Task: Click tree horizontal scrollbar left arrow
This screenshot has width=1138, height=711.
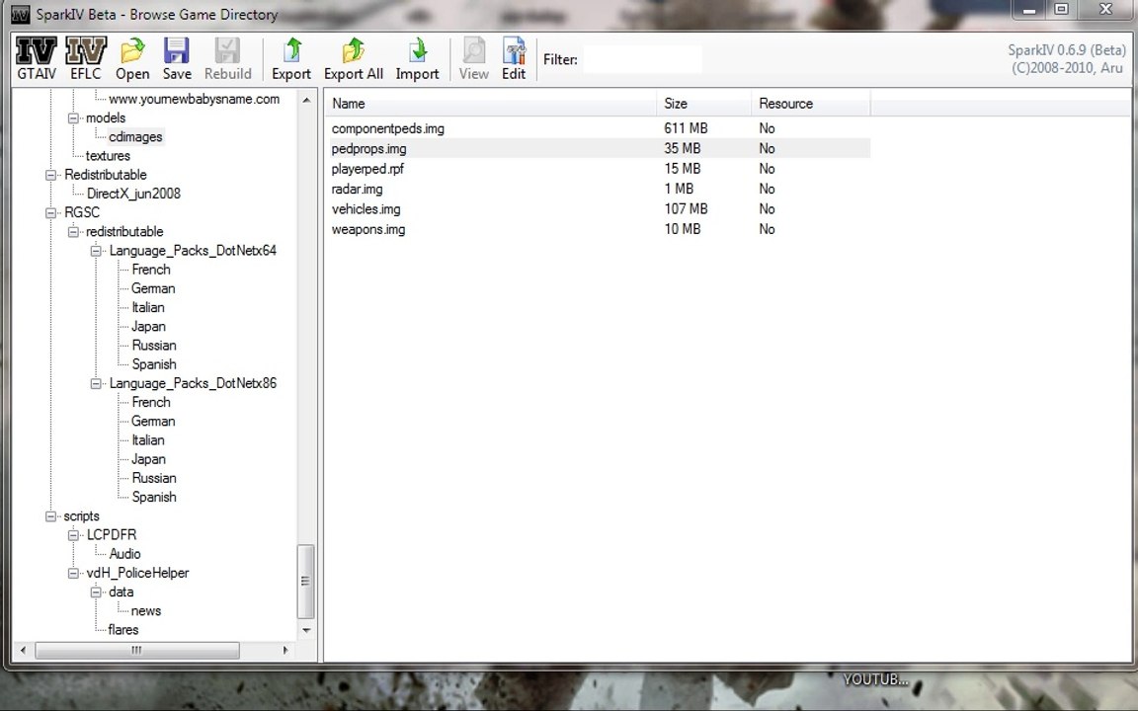Action: click(x=24, y=650)
